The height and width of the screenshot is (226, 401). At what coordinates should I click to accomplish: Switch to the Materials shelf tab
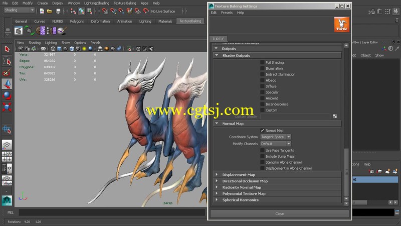(165, 21)
